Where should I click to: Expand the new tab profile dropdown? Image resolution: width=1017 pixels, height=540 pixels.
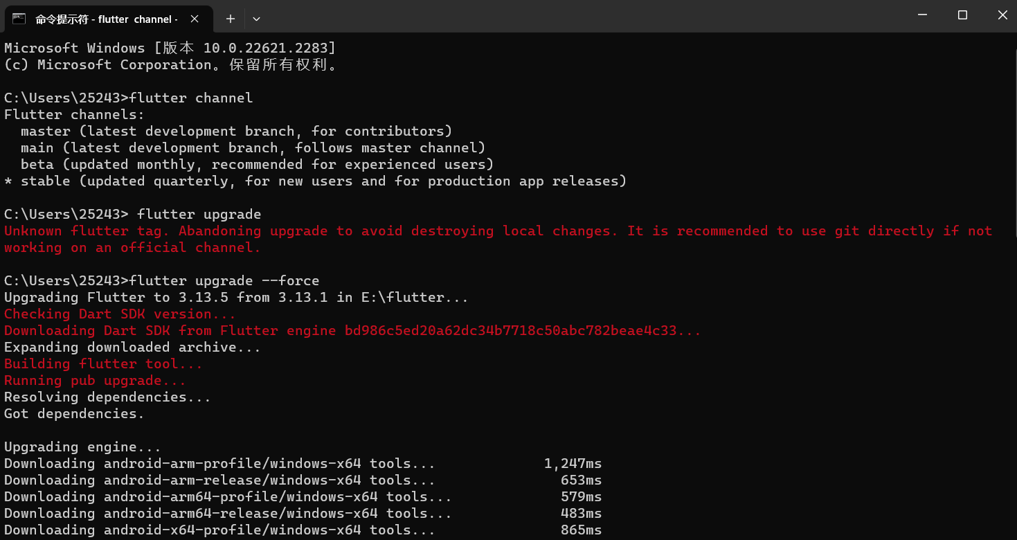click(x=256, y=19)
